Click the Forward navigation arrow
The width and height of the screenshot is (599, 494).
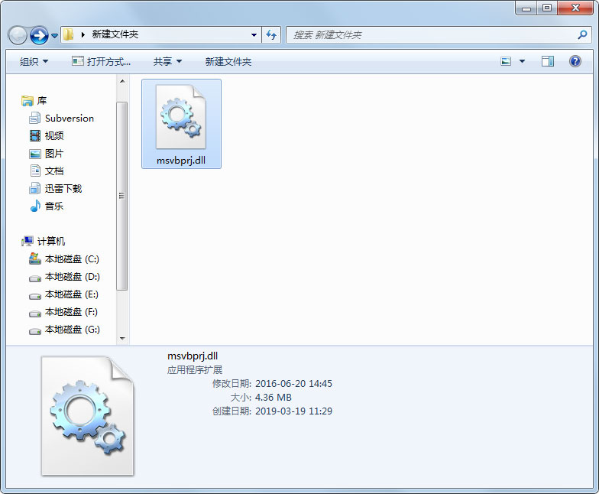pyautogui.click(x=39, y=35)
